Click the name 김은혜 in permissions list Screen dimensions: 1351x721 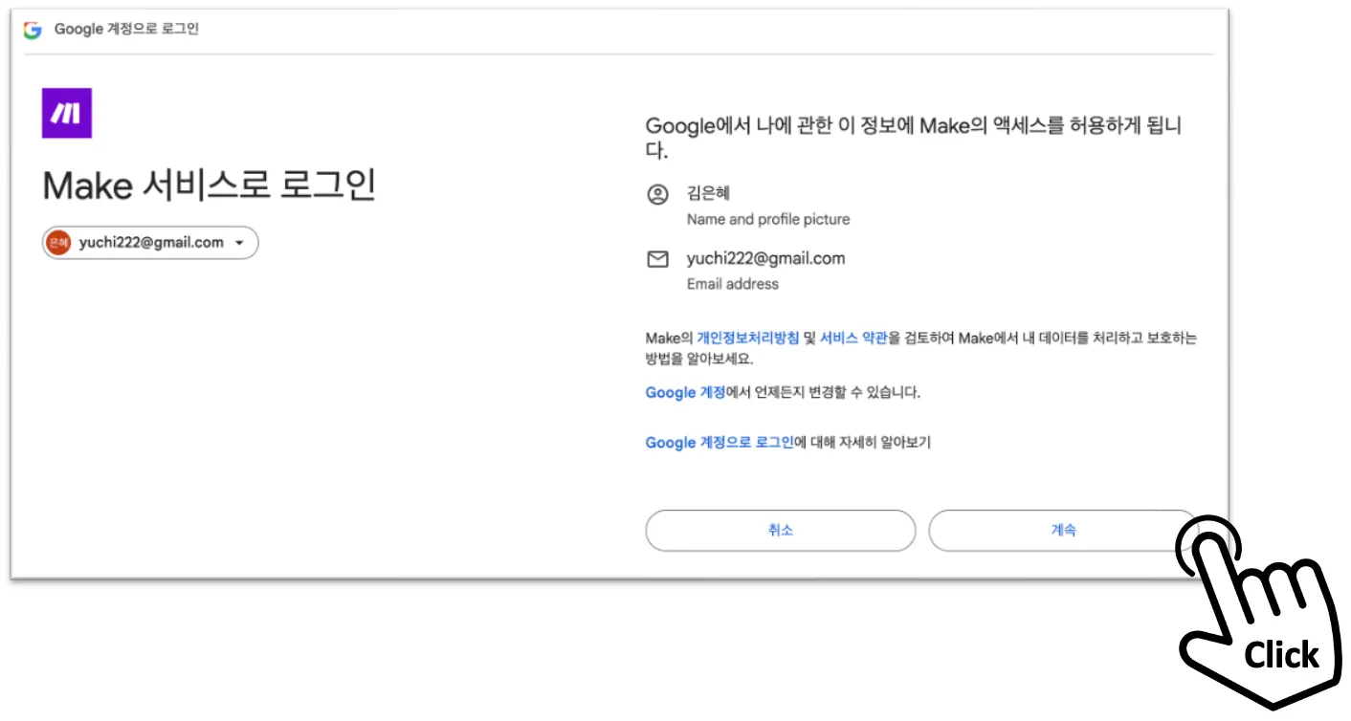708,193
